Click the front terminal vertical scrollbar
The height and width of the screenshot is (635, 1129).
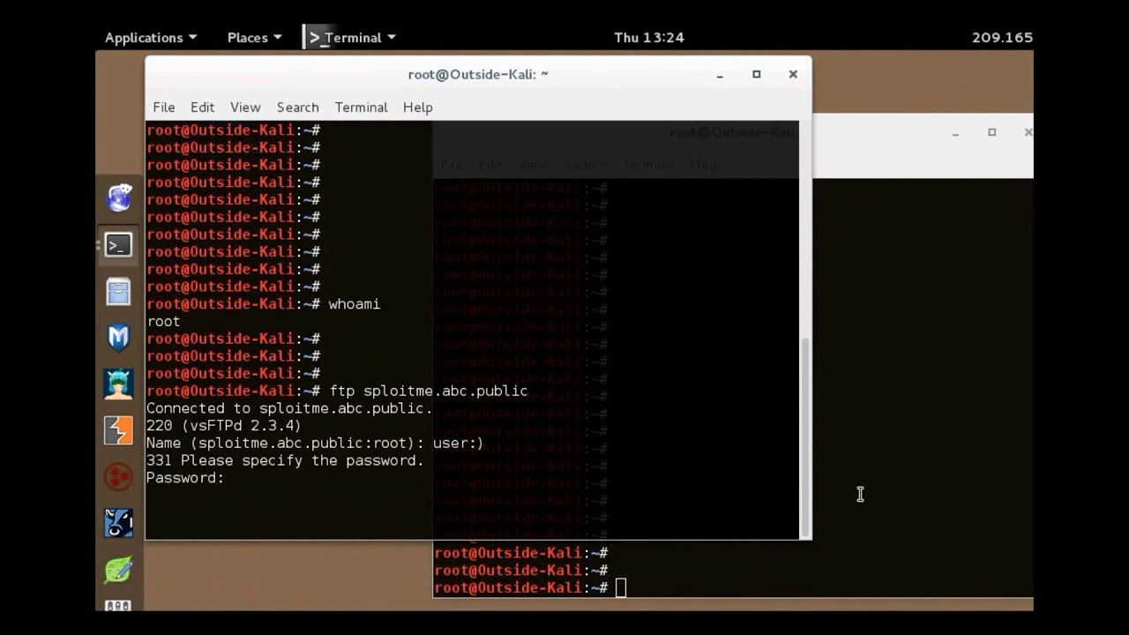804,437
